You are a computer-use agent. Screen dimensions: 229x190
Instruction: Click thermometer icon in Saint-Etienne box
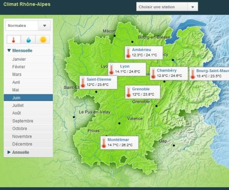(x=83, y=82)
